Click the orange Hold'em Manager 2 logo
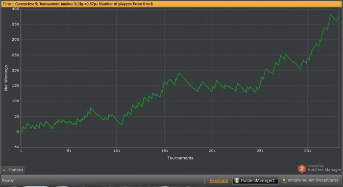The height and width of the screenshot is (187, 343). tap(302, 168)
